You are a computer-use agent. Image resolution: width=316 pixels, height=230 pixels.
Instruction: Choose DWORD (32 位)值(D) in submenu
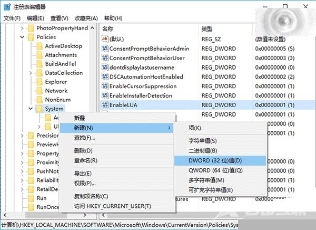point(215,160)
